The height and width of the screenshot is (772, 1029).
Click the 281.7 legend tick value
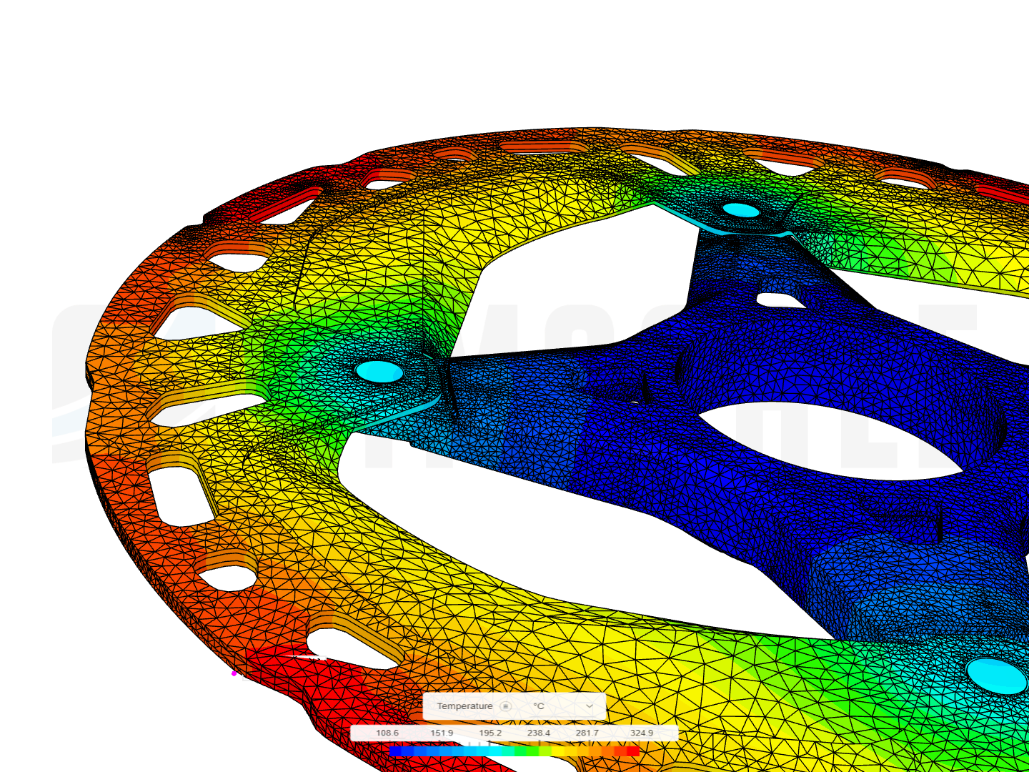click(x=587, y=733)
